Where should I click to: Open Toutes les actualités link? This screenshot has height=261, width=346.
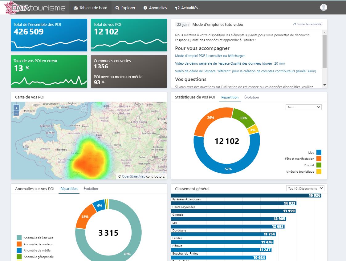coord(308,24)
